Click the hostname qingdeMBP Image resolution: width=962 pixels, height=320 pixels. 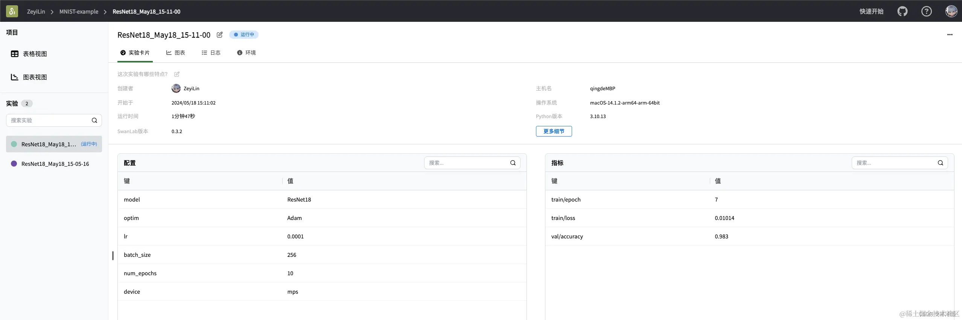point(603,88)
